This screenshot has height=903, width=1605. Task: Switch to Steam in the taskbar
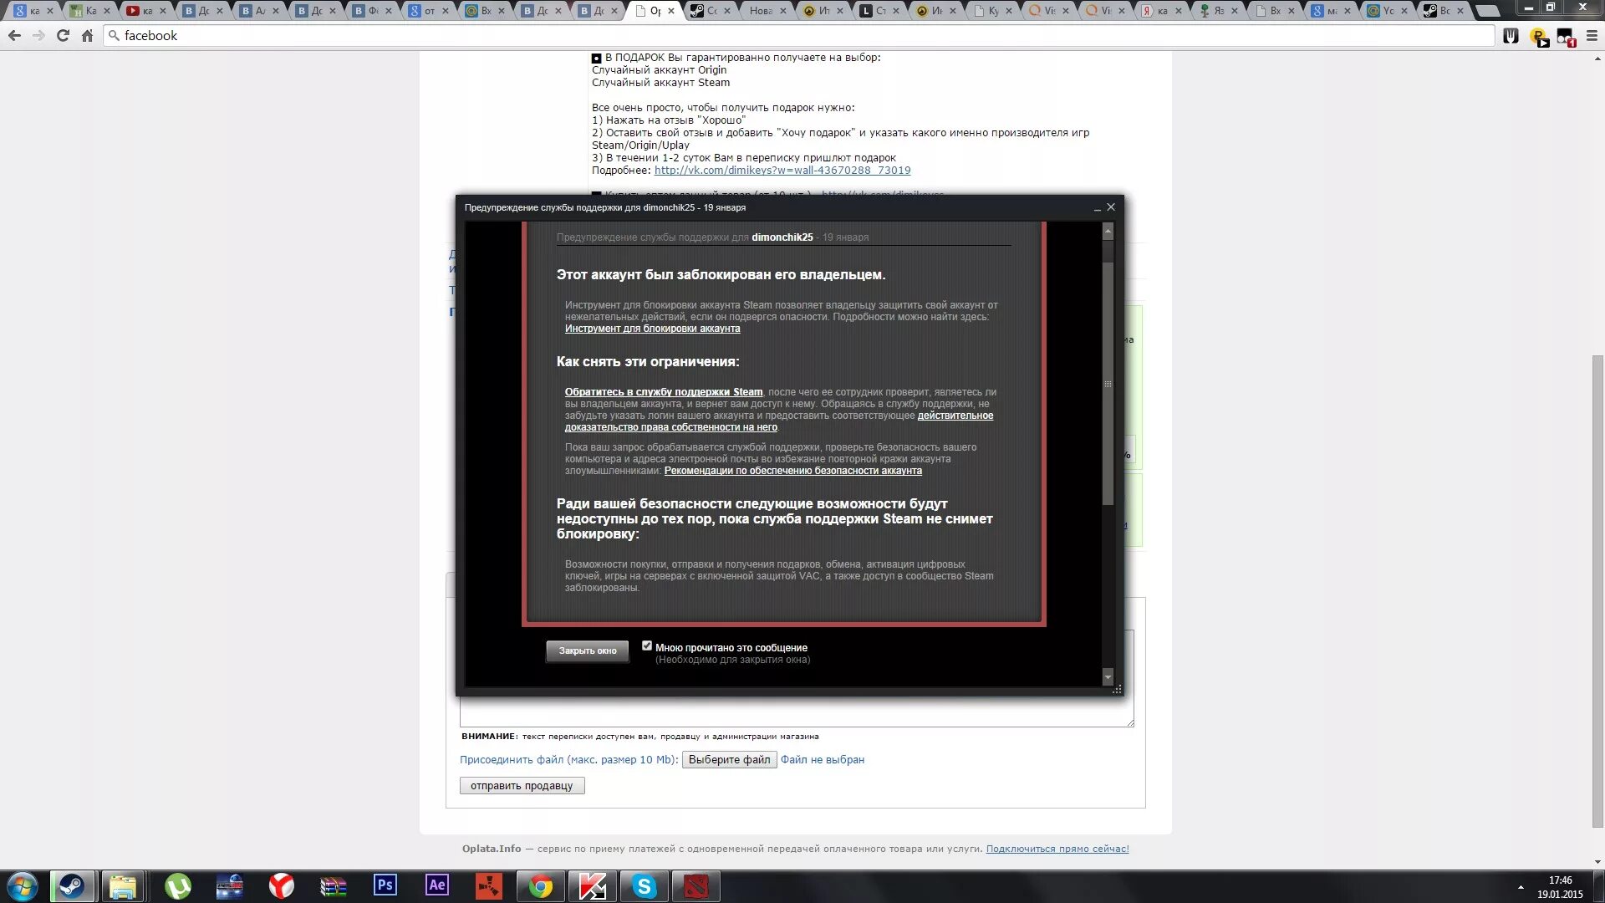(x=72, y=886)
